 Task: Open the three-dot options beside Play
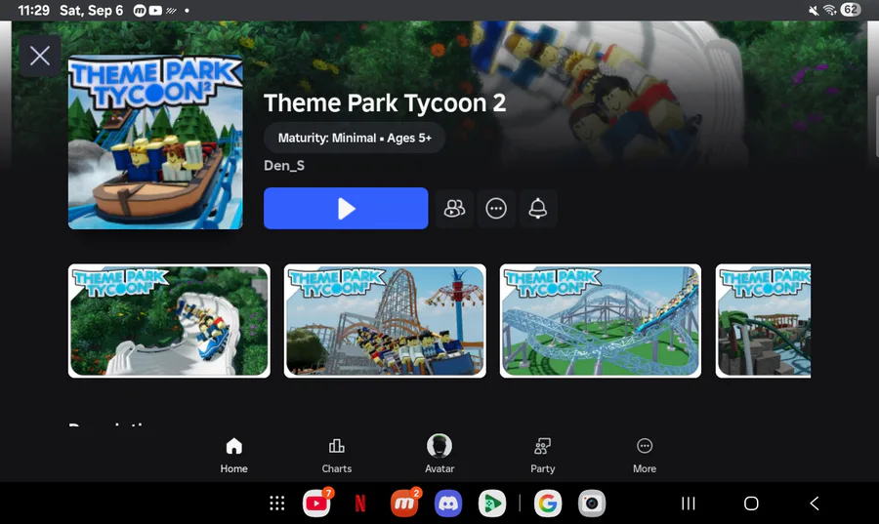tap(496, 208)
